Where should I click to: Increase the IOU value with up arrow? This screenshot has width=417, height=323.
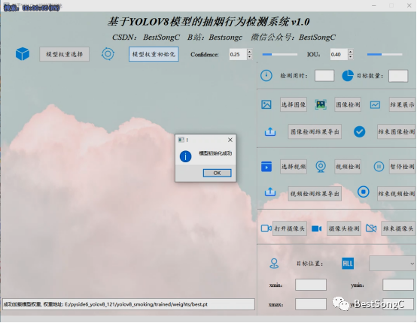click(x=351, y=52)
